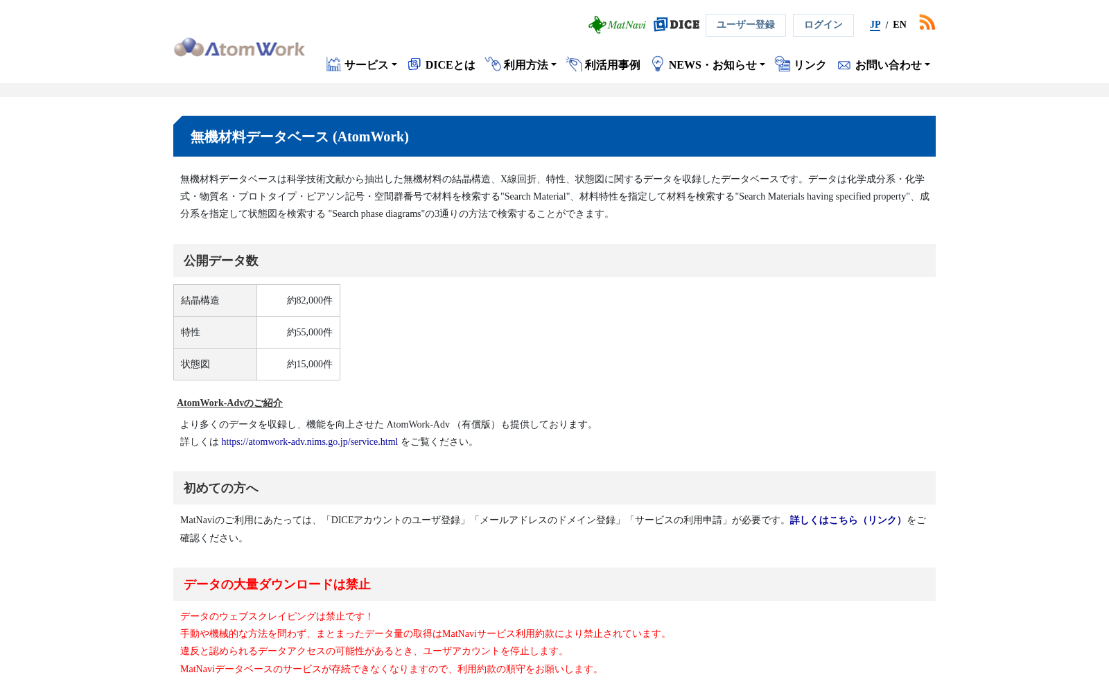Screen dimensions: 1109x693
Task: Click the ログイン button
Action: point(823,25)
